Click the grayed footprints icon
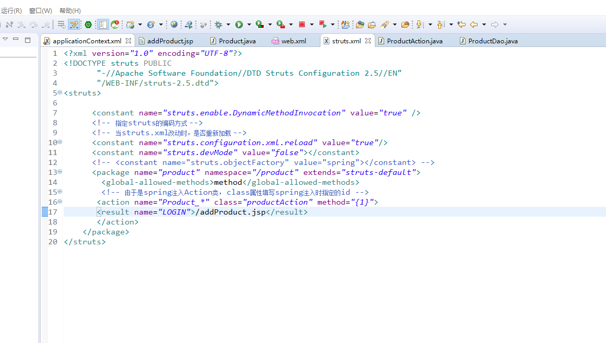 tap(203, 25)
